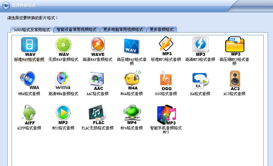Select the FLAC disc icon
Screen dimensions: 273x166
point(97,115)
